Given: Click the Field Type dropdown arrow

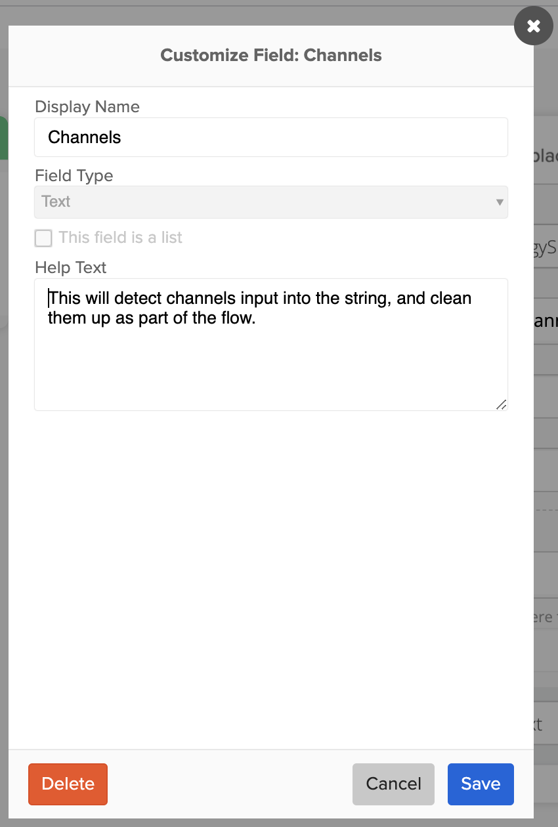Looking at the screenshot, I should tap(500, 202).
